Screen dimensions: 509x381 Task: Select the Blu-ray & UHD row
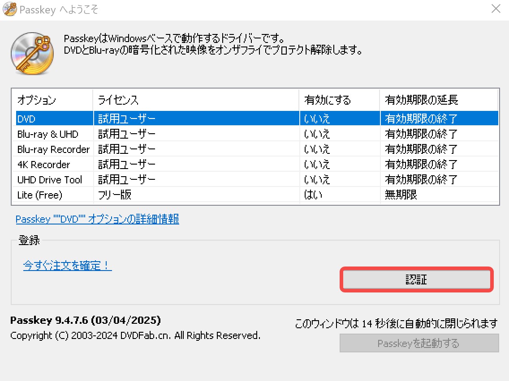click(x=255, y=134)
